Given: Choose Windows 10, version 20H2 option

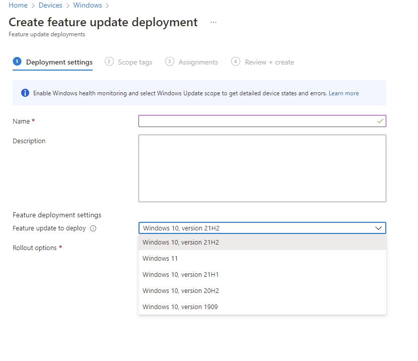Looking at the screenshot, I should coord(262,290).
